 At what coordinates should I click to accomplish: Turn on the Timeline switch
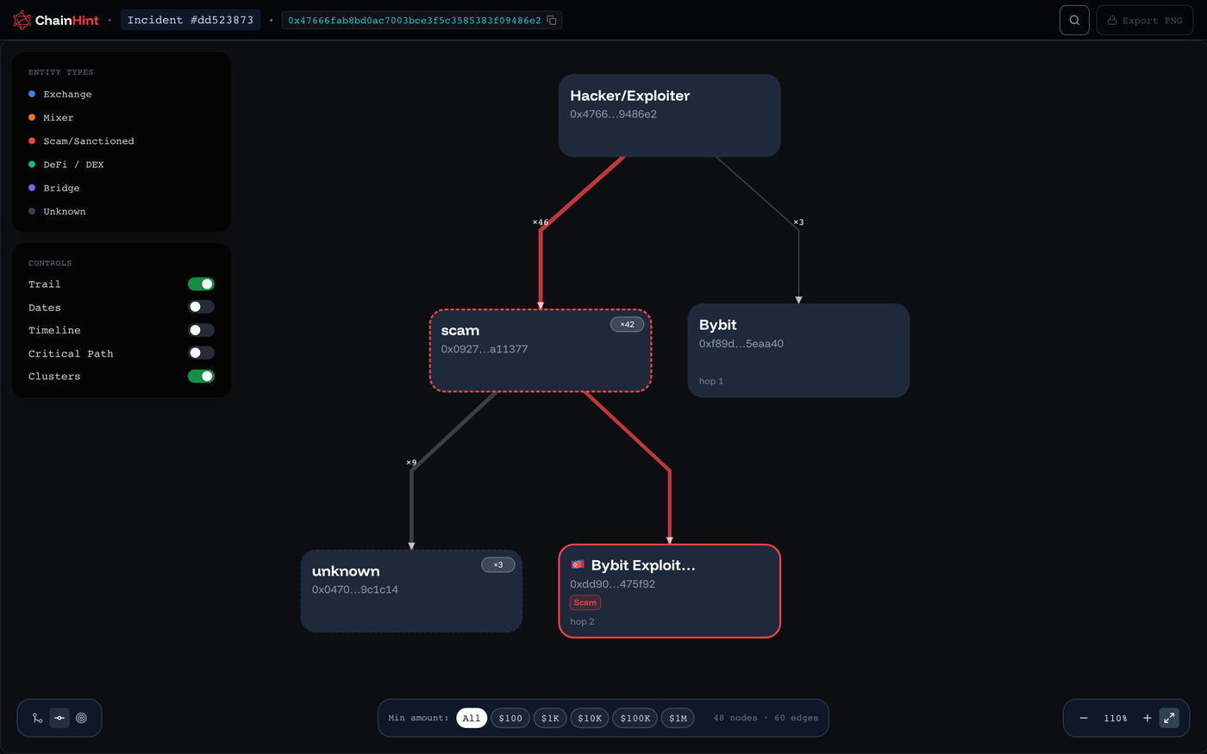(201, 330)
